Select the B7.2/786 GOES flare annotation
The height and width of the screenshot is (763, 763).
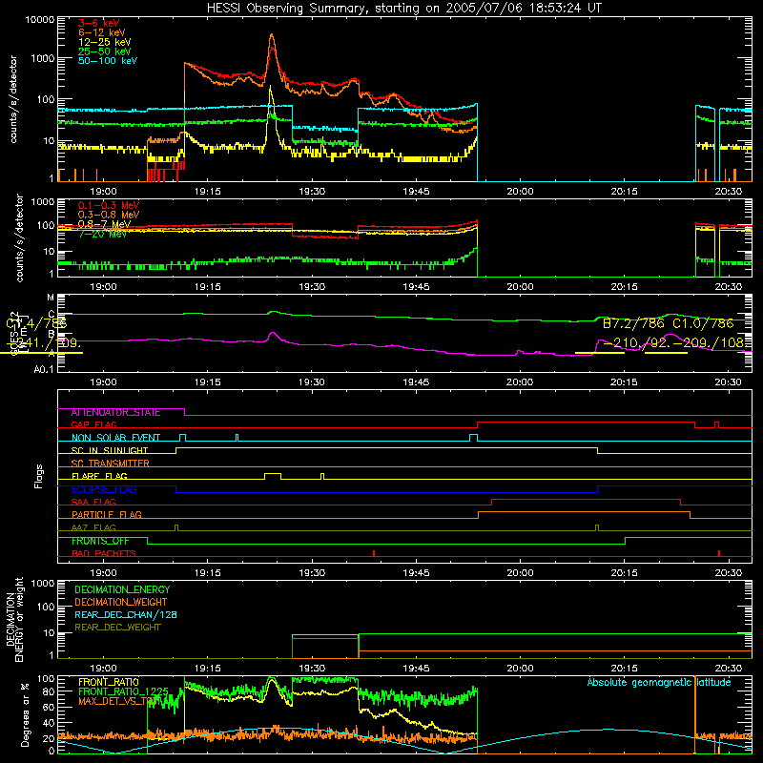(633, 323)
